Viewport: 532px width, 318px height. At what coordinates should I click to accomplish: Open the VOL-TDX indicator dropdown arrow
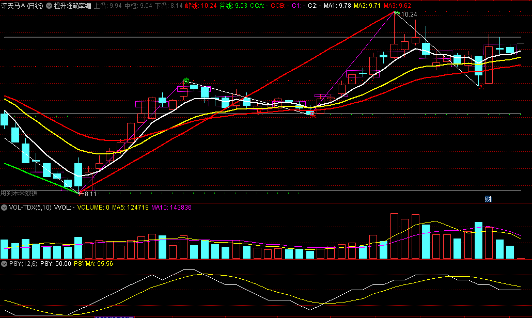point(4,208)
